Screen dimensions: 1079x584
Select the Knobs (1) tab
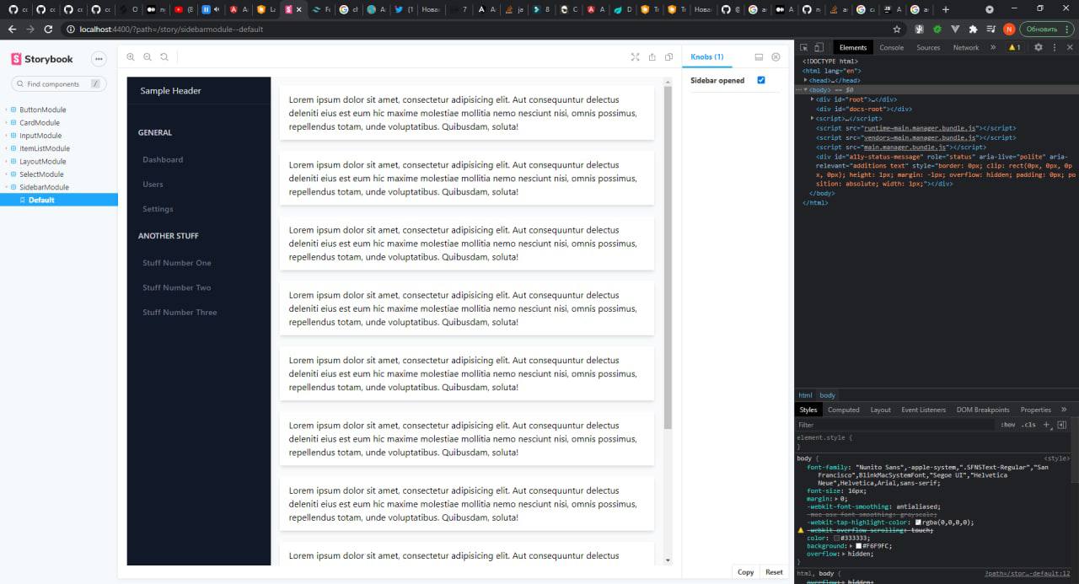[707, 57]
